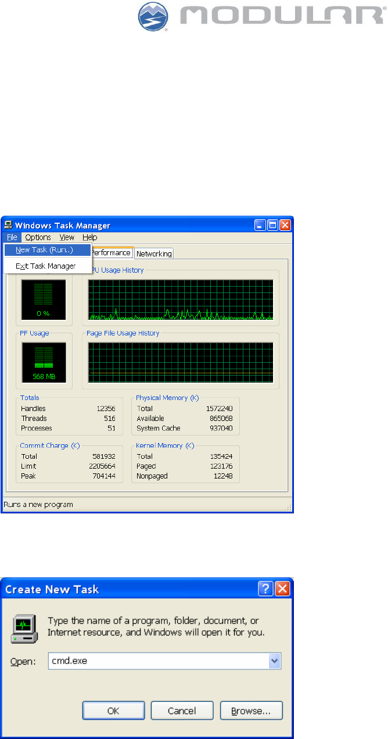Click Commit Charge Peak value 704144
Screen dimensions: 388x739
click(x=105, y=476)
